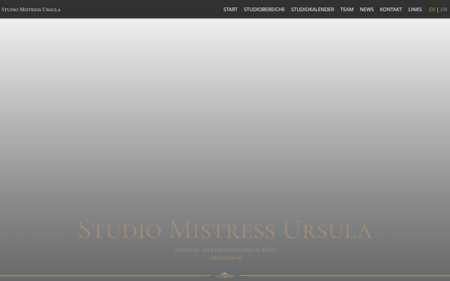Screen dimensions: 450x281
Task: Click the Studio Mistress Ursula header logo
Action: pos(31,10)
